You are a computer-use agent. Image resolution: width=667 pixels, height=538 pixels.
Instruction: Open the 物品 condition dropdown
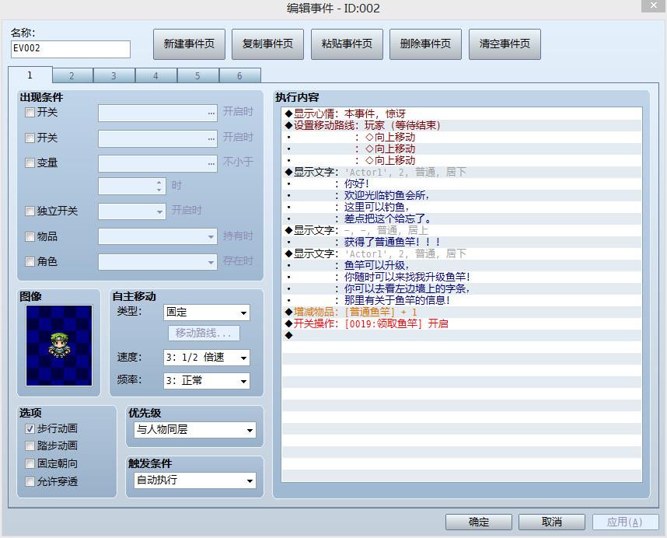[158, 236]
